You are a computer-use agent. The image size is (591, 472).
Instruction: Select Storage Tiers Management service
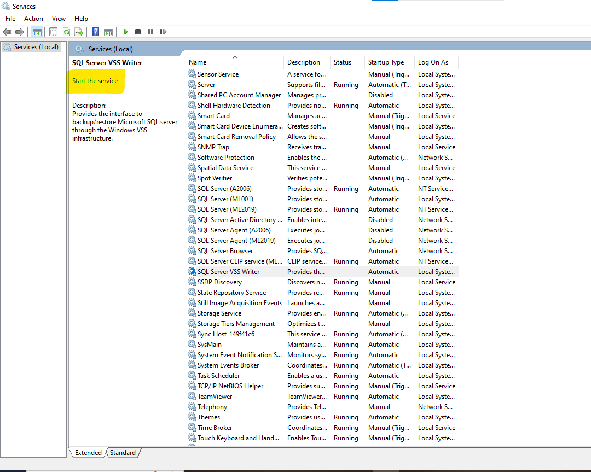click(323, 324)
